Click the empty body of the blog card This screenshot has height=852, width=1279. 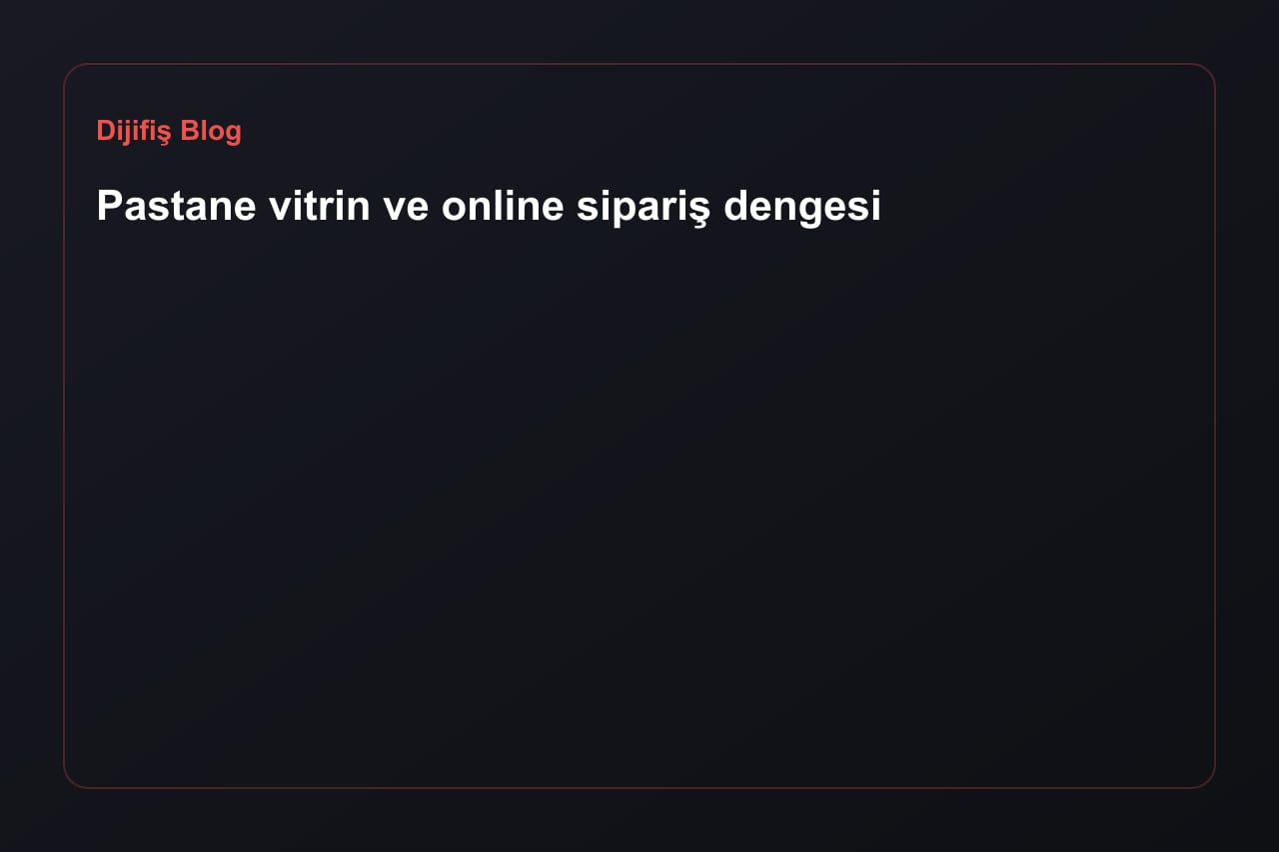[x=639, y=499]
